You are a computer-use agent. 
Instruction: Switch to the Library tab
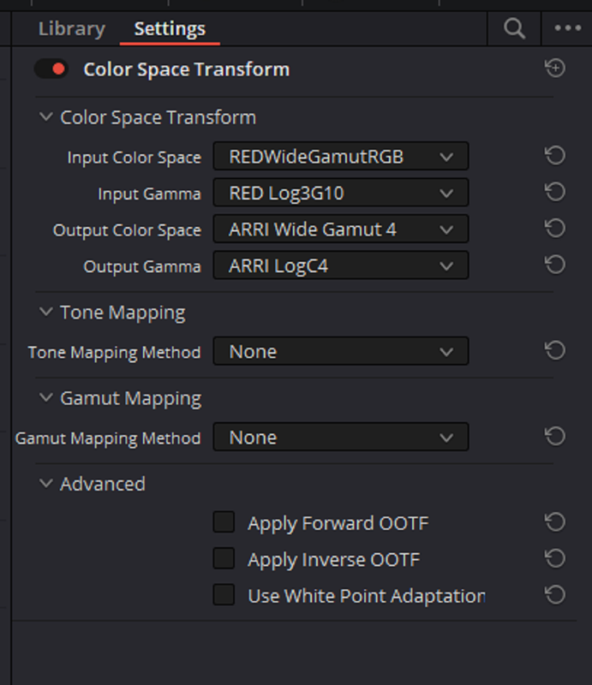72,29
